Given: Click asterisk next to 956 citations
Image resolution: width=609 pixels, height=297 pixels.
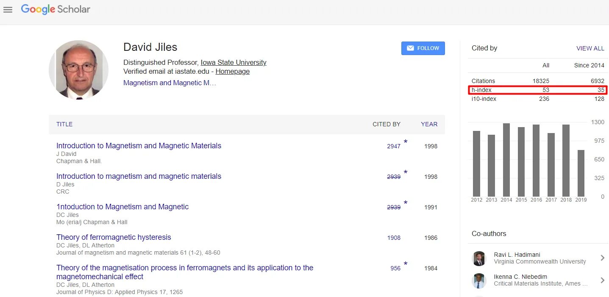Looking at the screenshot, I should (x=406, y=264).
